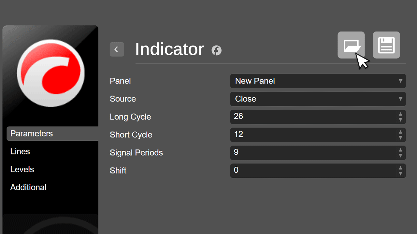
Task: Open the Facebook icon next to Indicator
Action: [x=216, y=50]
